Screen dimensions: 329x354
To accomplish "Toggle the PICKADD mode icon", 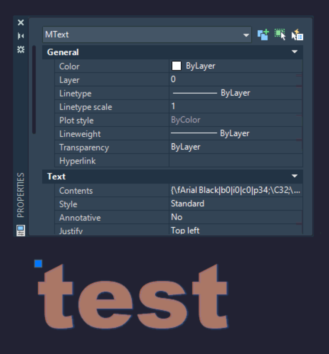I will click(x=264, y=35).
